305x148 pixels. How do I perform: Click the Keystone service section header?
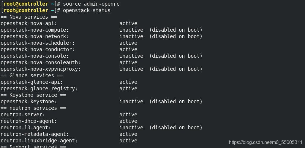tap(33, 95)
